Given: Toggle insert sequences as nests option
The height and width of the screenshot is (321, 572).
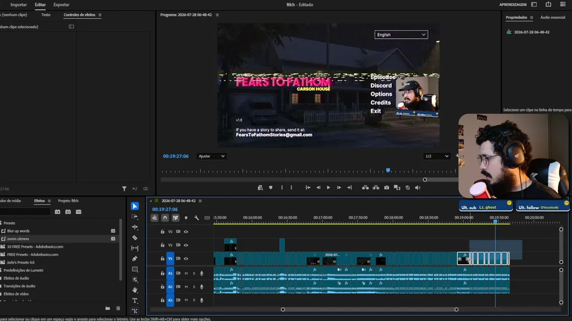Looking at the screenshot, I should pyautogui.click(x=154, y=218).
